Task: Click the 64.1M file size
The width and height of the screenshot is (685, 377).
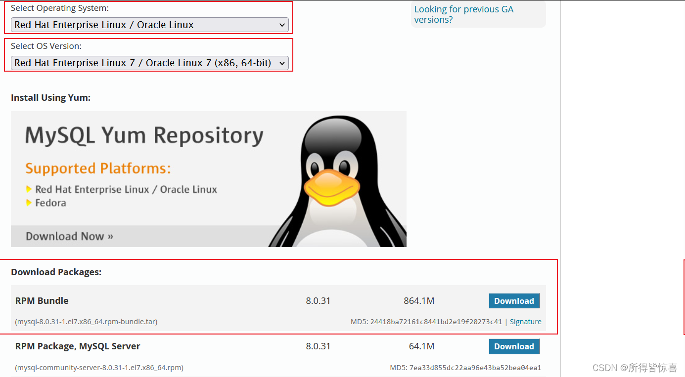Action: [421, 346]
